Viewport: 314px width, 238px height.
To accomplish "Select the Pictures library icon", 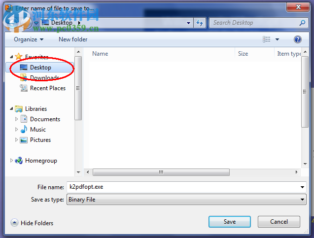I will pos(24,140).
